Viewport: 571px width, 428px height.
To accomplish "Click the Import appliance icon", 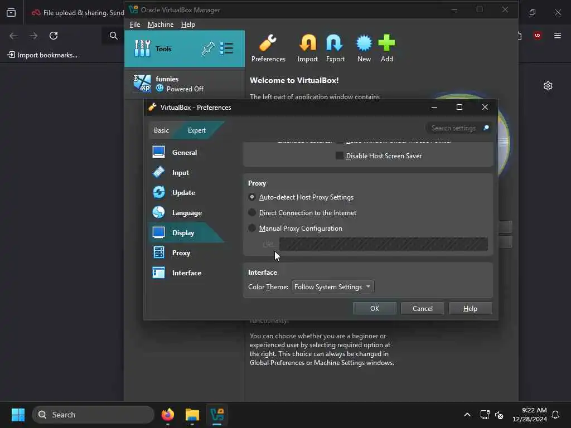I will (307, 48).
